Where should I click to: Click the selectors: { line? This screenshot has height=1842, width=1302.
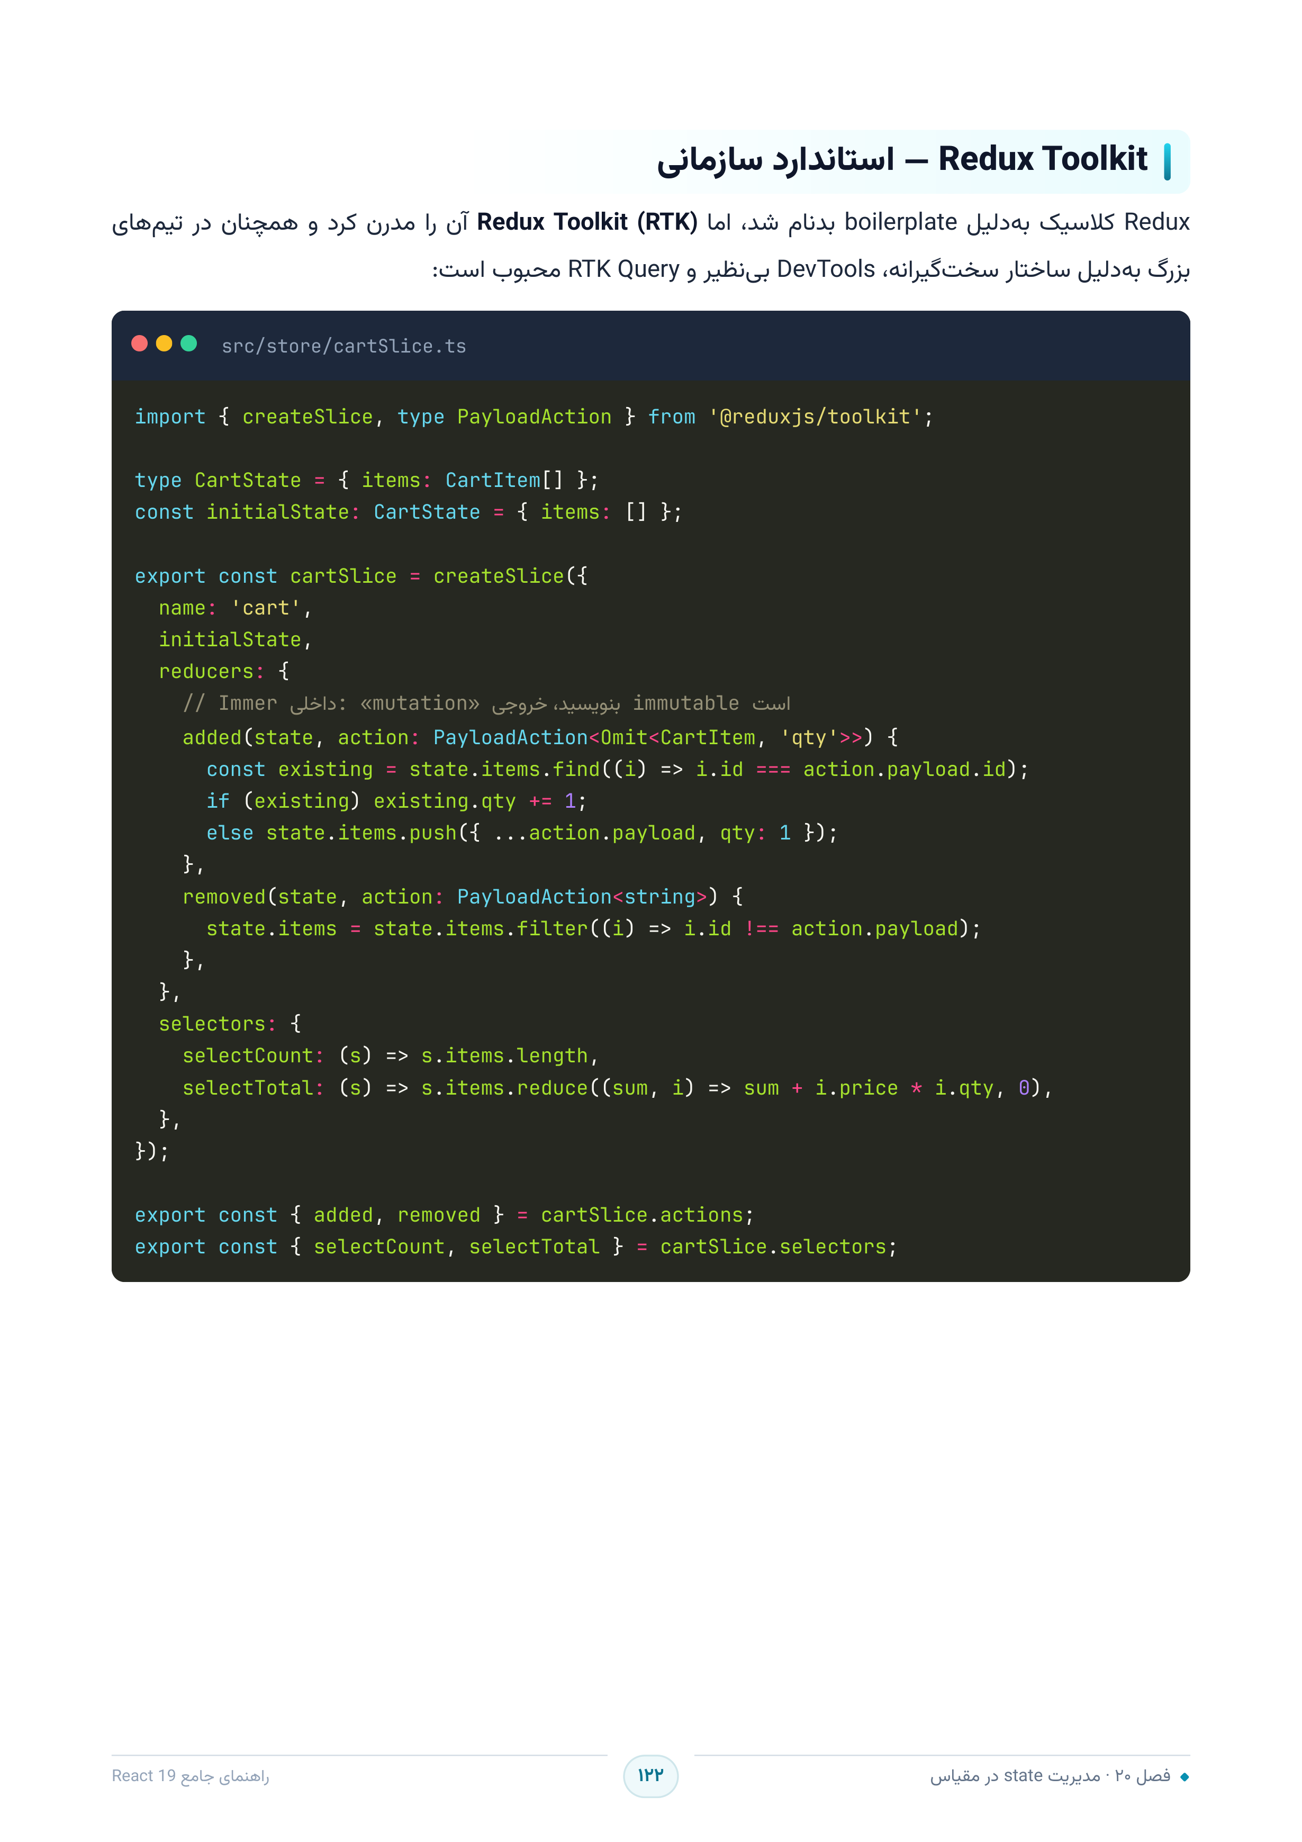pyautogui.click(x=230, y=1025)
